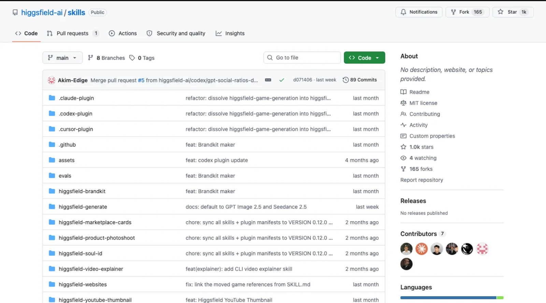Open the higgsfield-ai organization link

click(x=42, y=13)
